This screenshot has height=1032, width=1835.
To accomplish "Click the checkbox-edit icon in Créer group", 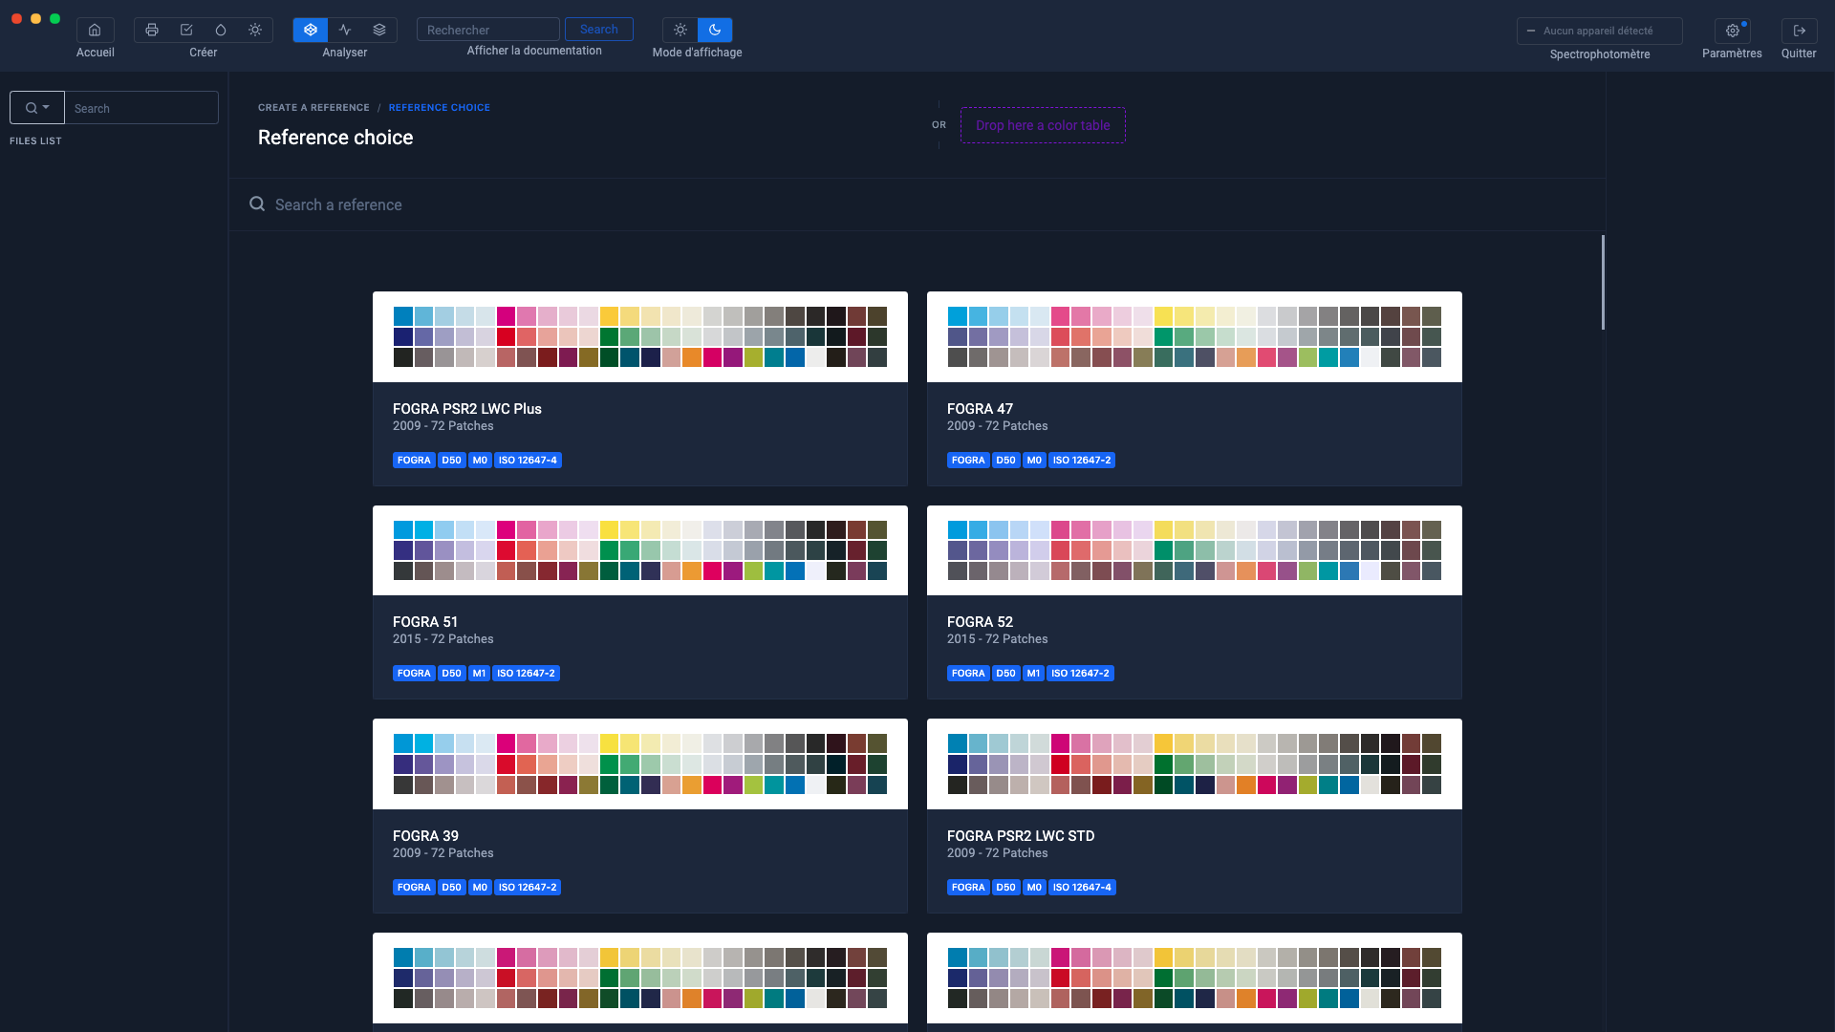I will [x=186, y=30].
